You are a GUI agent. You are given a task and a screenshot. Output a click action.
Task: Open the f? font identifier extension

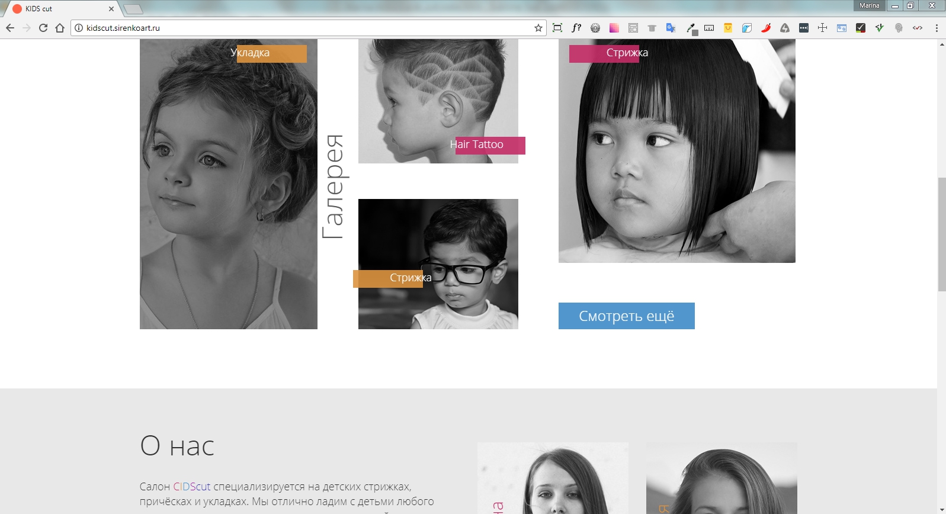(x=576, y=28)
